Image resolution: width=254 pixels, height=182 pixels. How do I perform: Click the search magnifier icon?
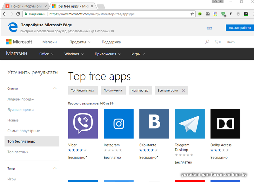(207, 42)
